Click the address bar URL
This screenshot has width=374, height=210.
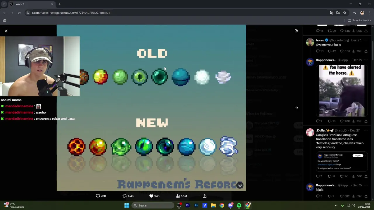[x=71, y=13]
